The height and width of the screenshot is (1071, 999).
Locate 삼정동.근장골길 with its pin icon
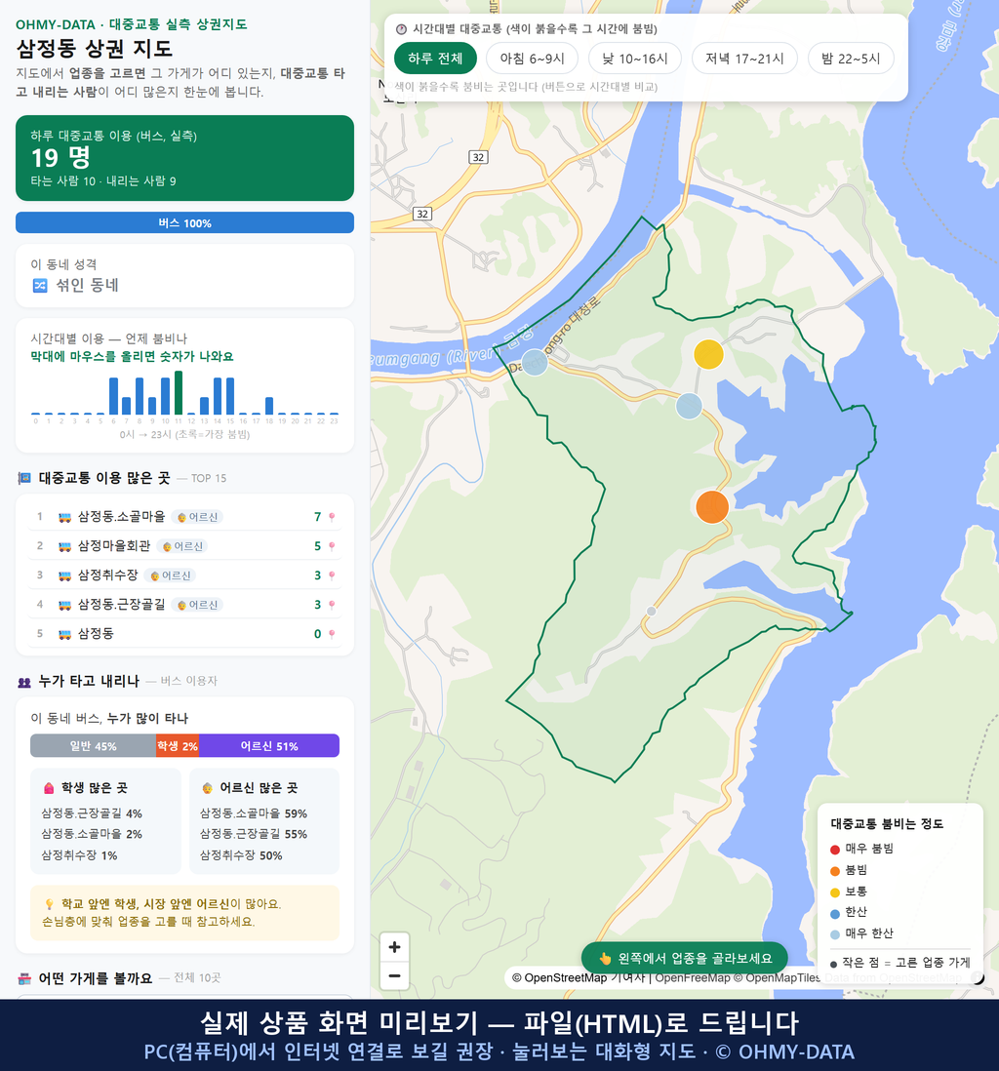332,605
